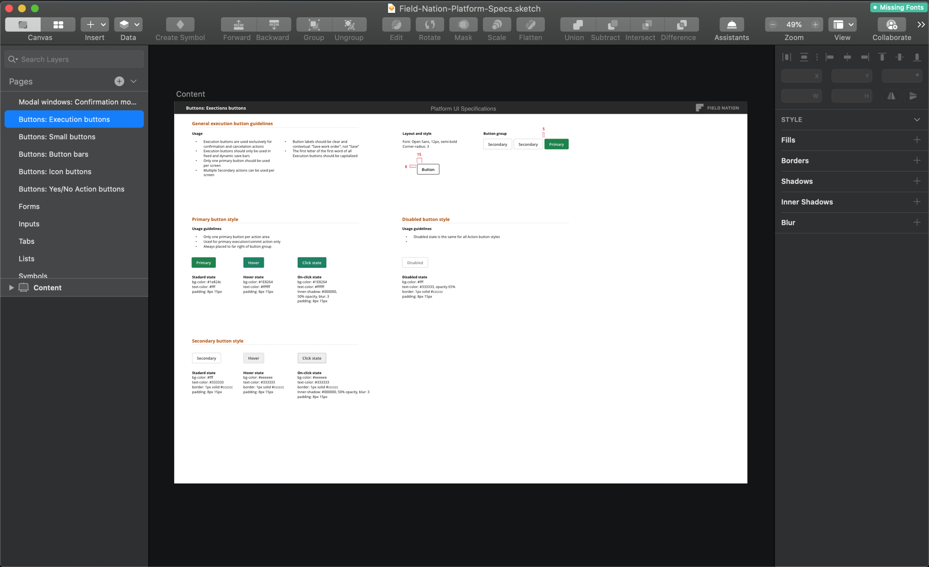Open the View panel icon
This screenshot has height=567, width=929.
838,25
